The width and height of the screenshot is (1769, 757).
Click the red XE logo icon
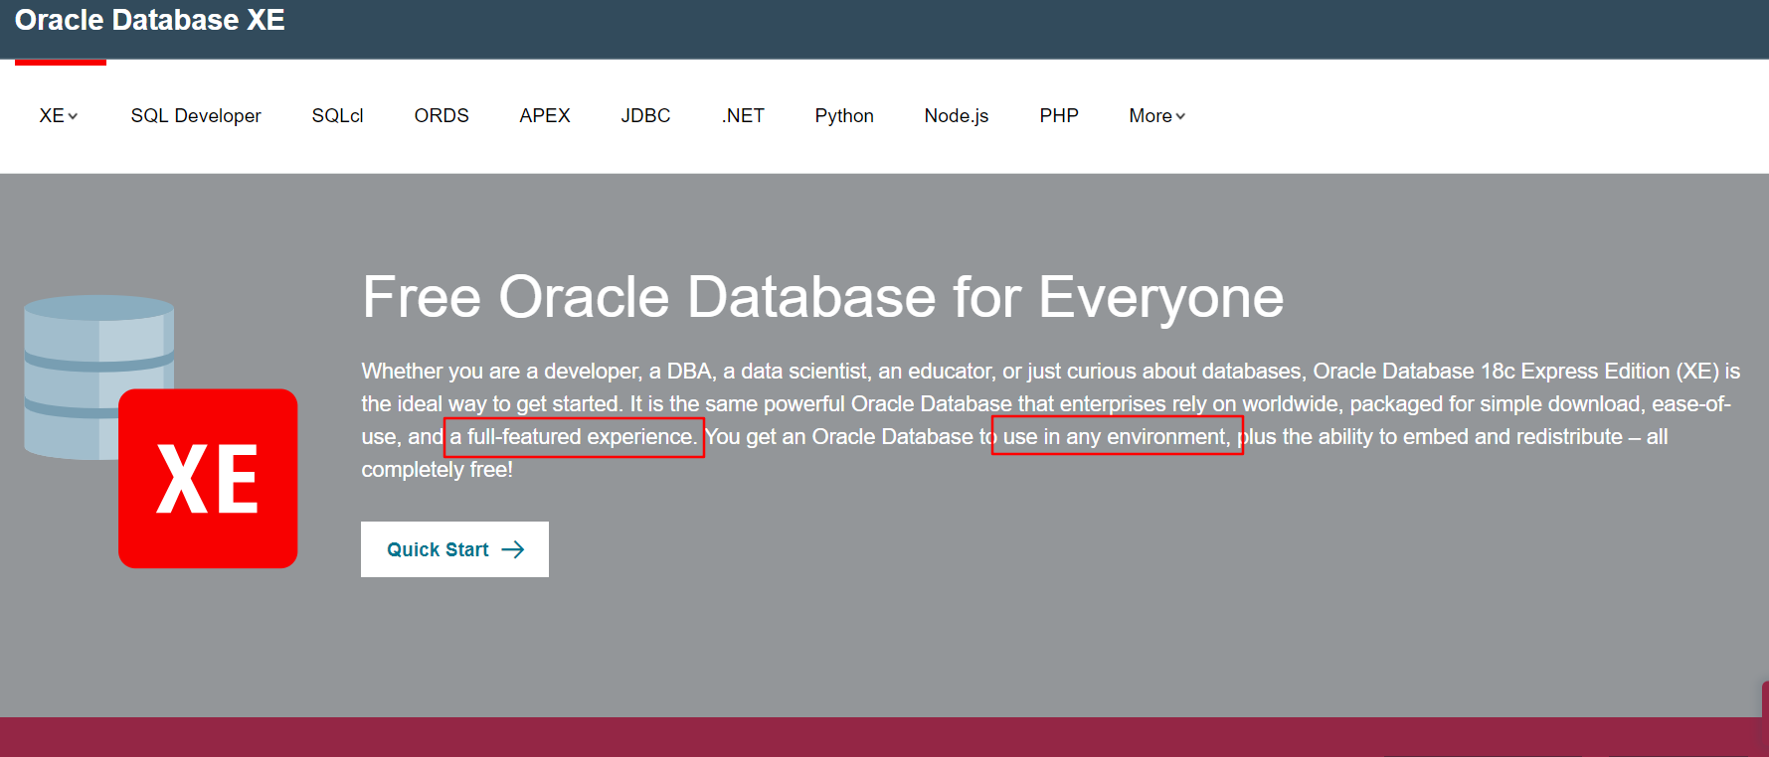(208, 478)
